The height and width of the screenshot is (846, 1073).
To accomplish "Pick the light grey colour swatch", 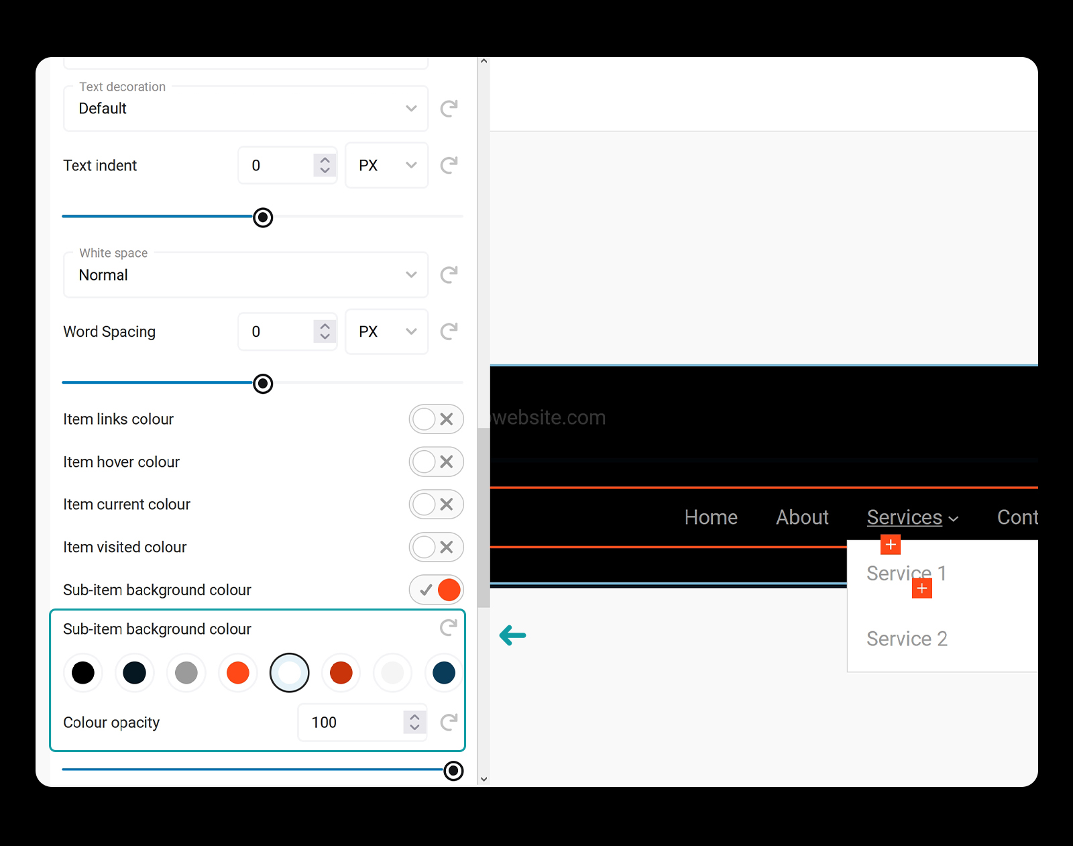I will point(393,672).
